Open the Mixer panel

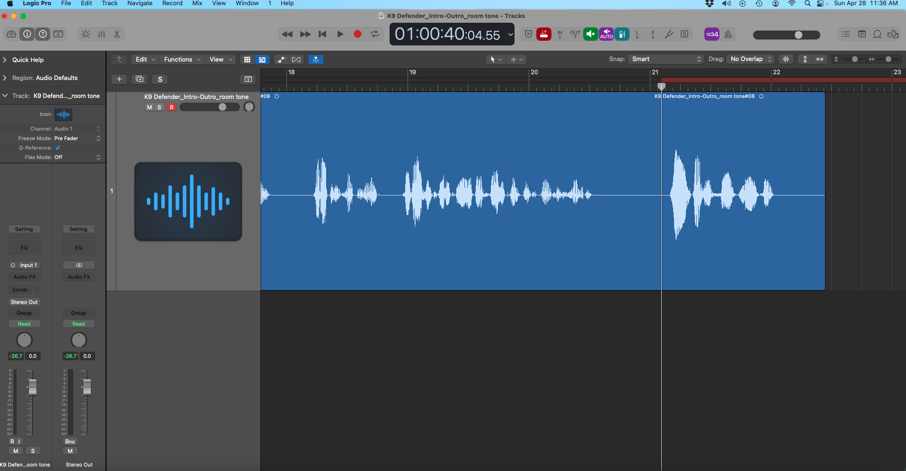(x=101, y=34)
